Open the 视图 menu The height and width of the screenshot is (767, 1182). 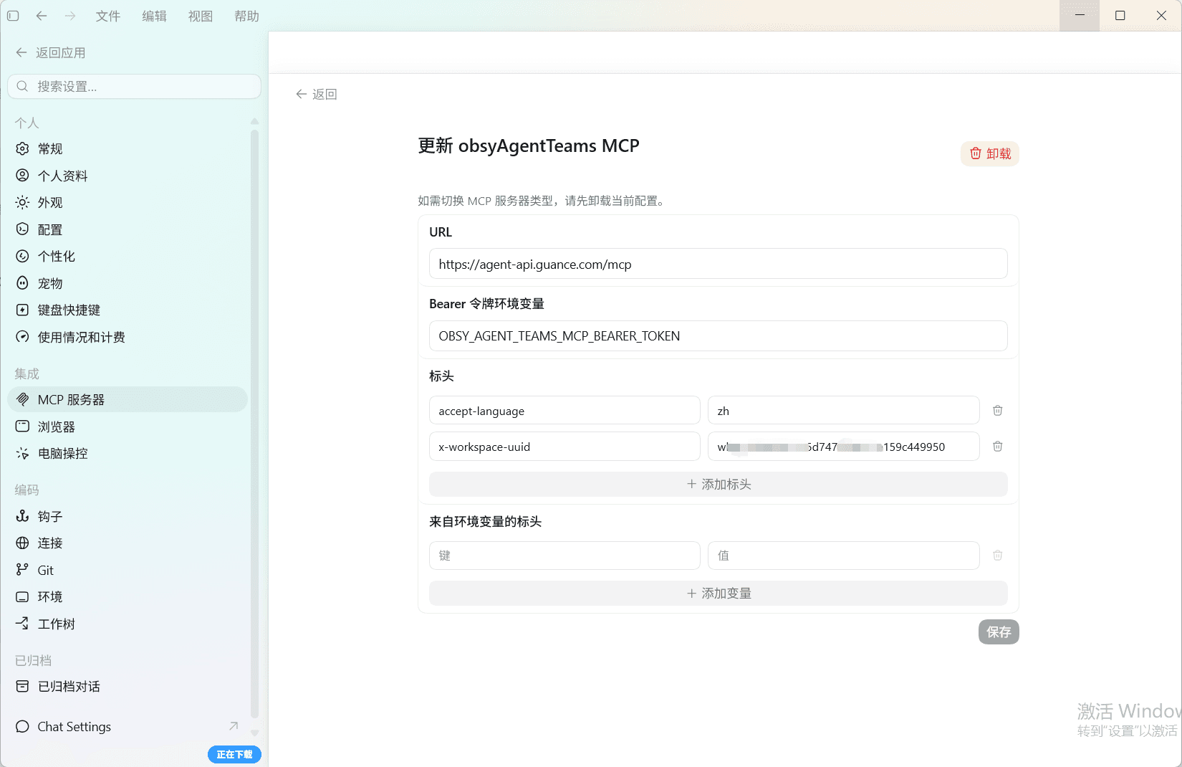201,16
